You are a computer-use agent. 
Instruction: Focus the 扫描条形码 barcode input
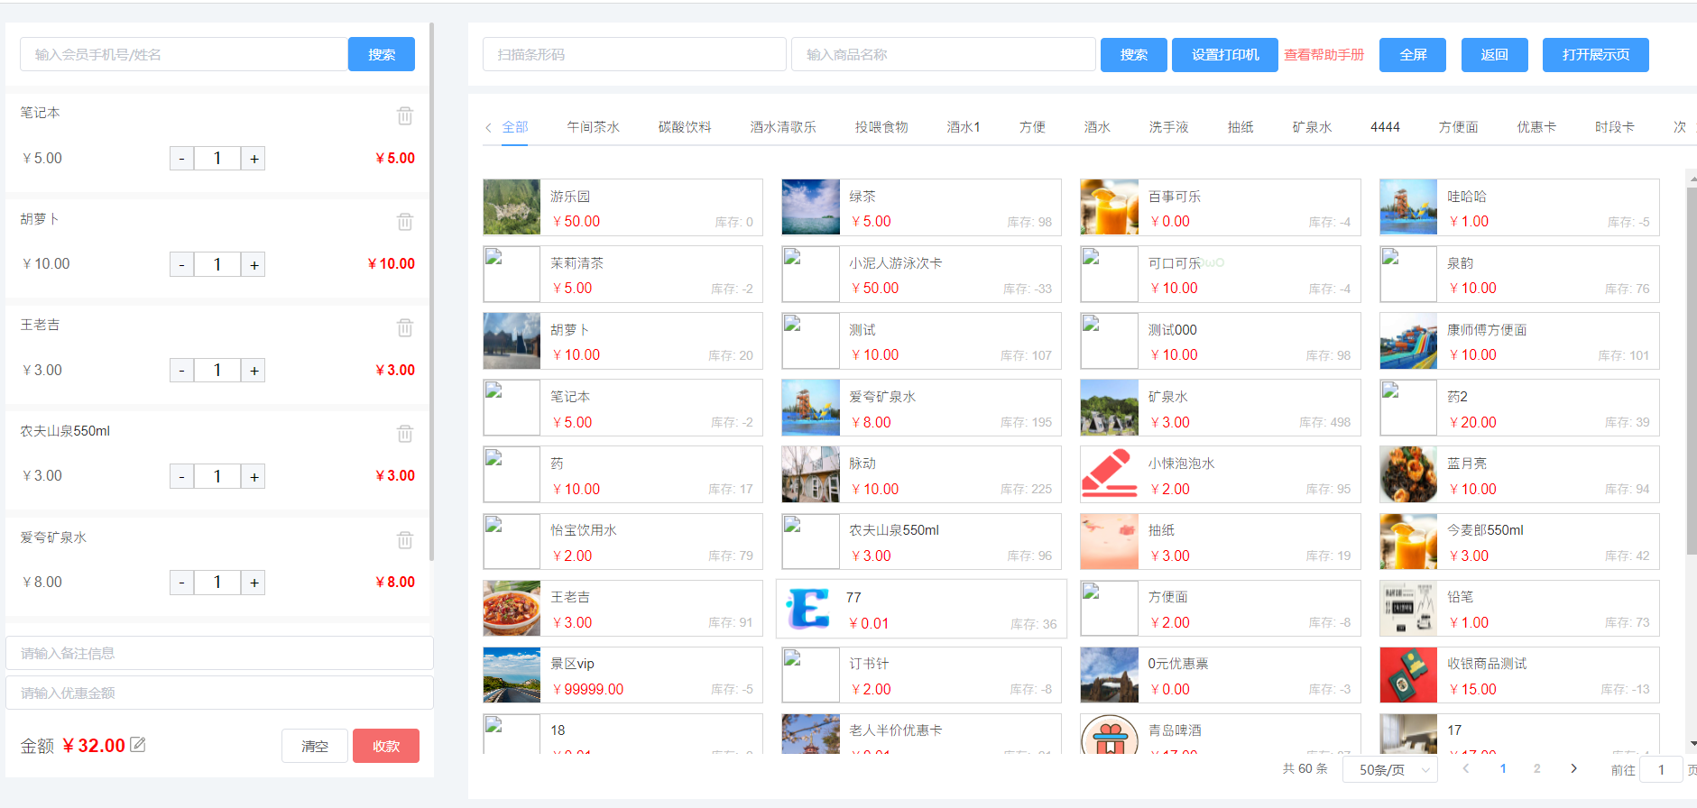(x=634, y=54)
